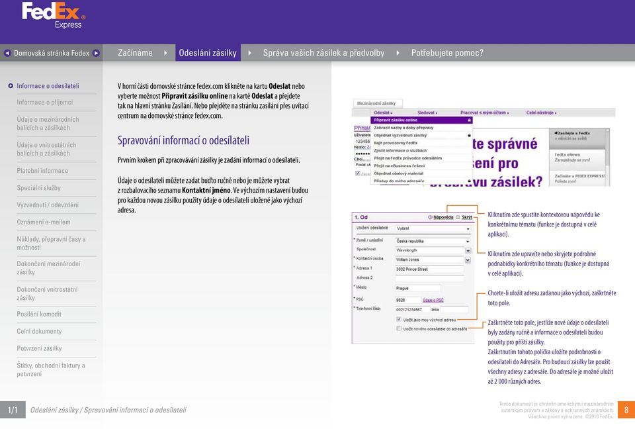Select Najít provozovny FedEx entry

pyautogui.click(x=421, y=143)
